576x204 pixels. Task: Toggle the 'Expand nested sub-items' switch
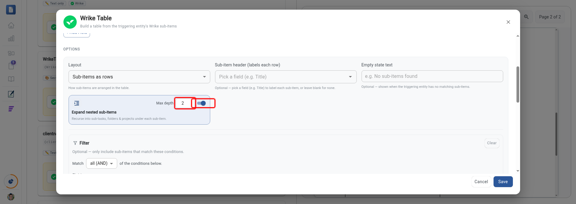pos(201,103)
